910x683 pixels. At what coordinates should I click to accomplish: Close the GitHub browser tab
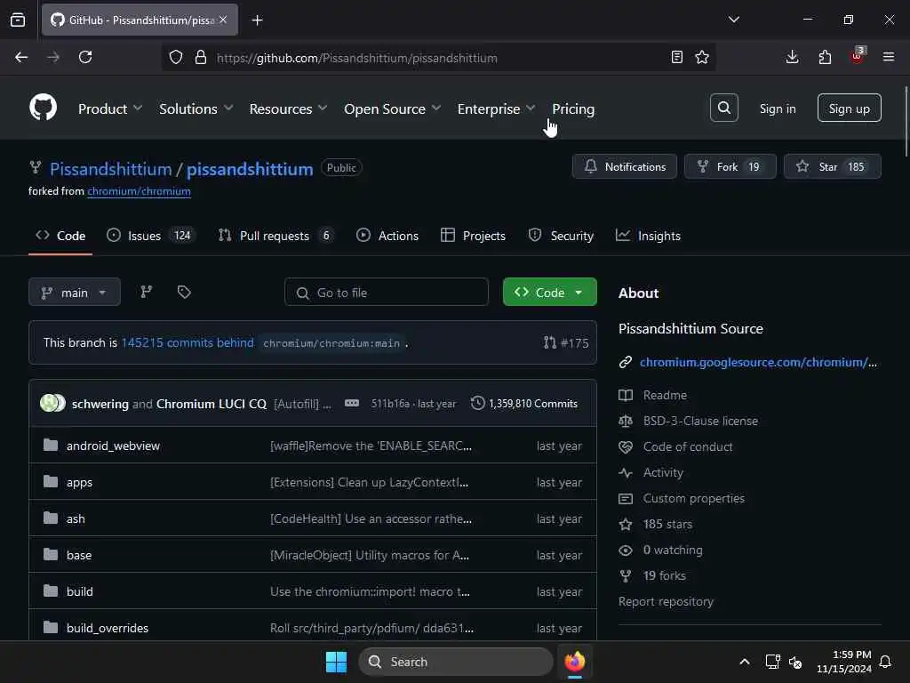[223, 20]
